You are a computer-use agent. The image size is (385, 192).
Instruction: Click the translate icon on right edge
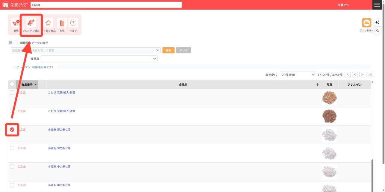[377, 30]
